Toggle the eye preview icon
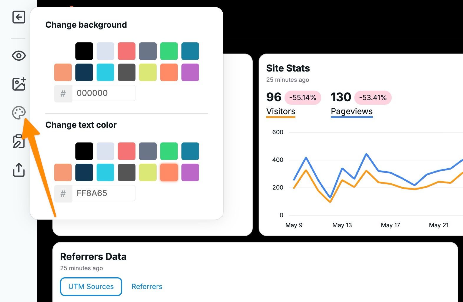Image resolution: width=463 pixels, height=302 pixels. click(x=19, y=56)
